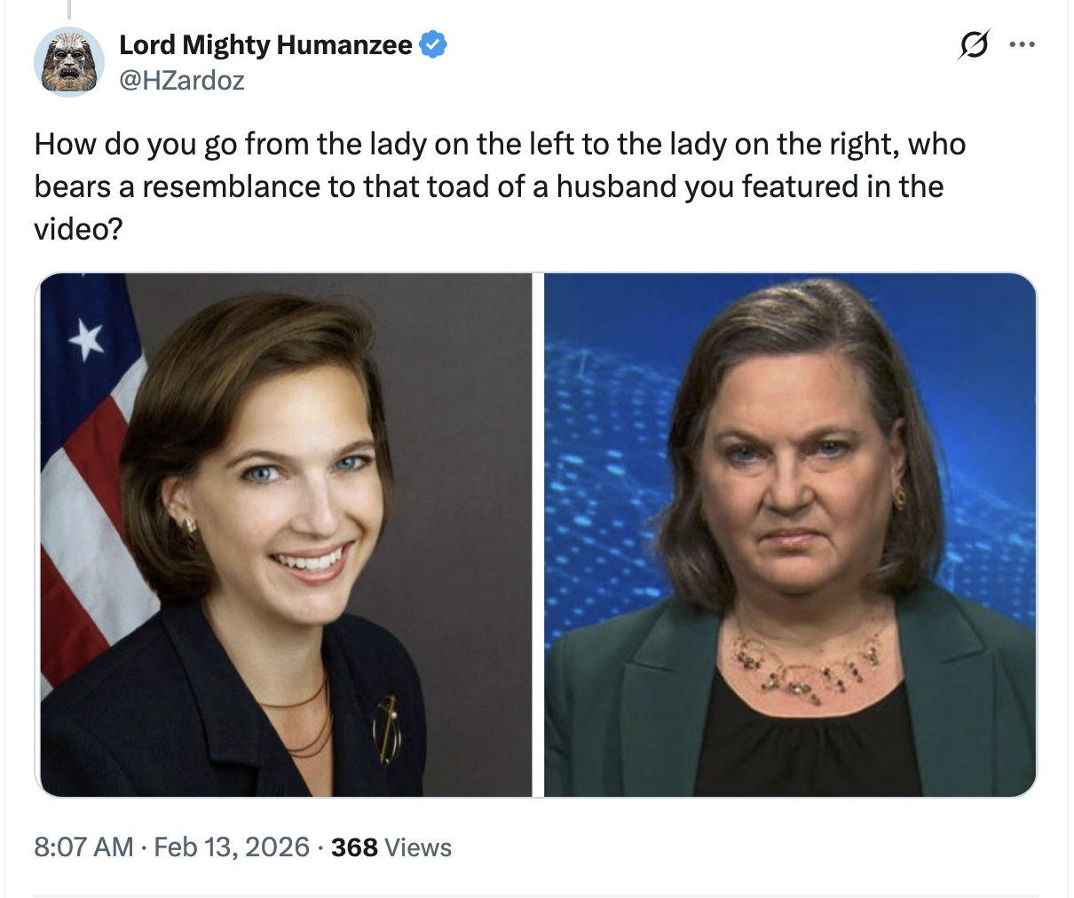Click the white star on the flag
Screen dimensions: 1074x898
(x=86, y=340)
